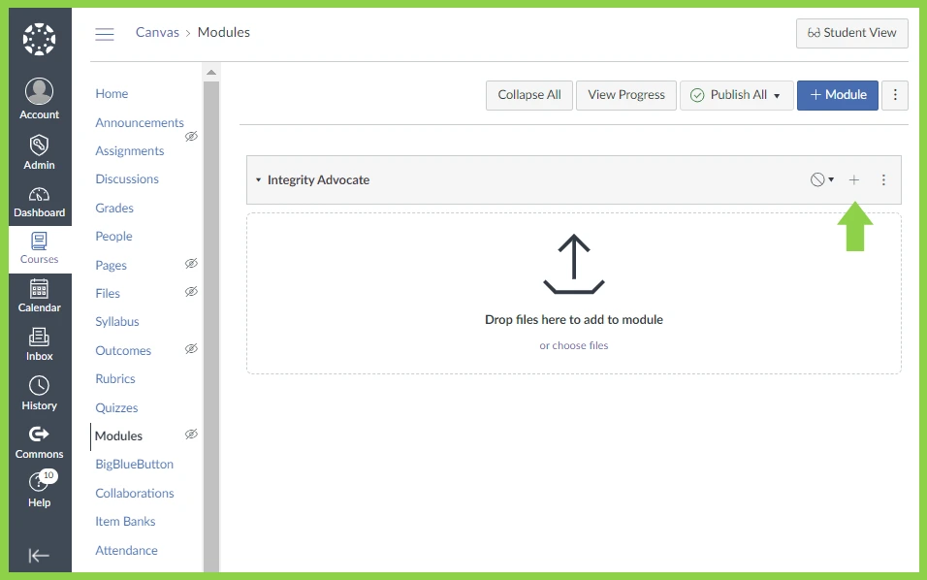The height and width of the screenshot is (580, 927).
Task: Click the Canvas logo icon
Action: [39, 39]
